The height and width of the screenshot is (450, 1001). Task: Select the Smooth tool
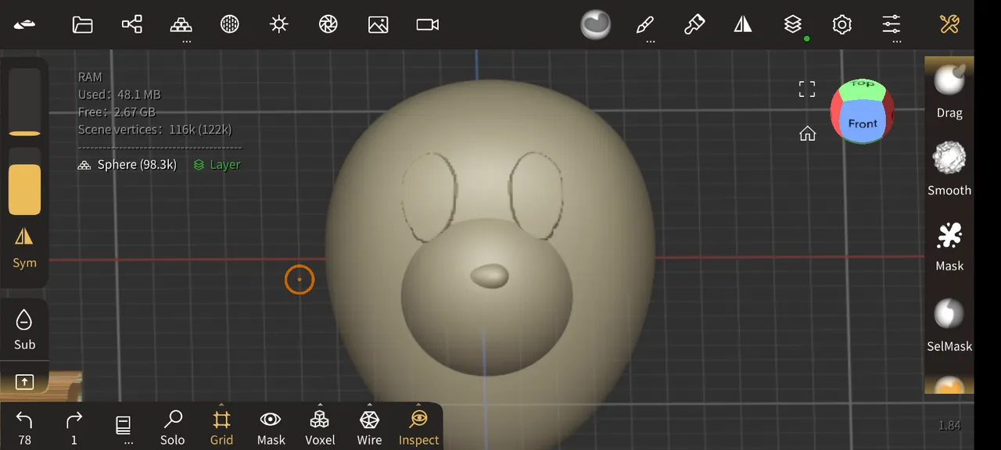tap(949, 169)
